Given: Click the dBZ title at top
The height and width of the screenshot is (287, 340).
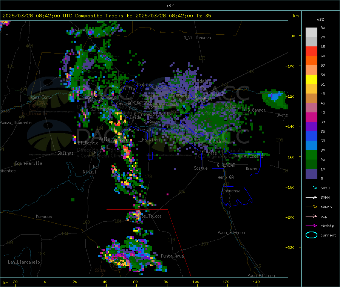Looking at the screenshot, I should (170, 6).
